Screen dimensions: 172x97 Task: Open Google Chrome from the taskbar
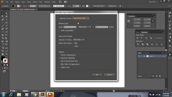point(34,95)
